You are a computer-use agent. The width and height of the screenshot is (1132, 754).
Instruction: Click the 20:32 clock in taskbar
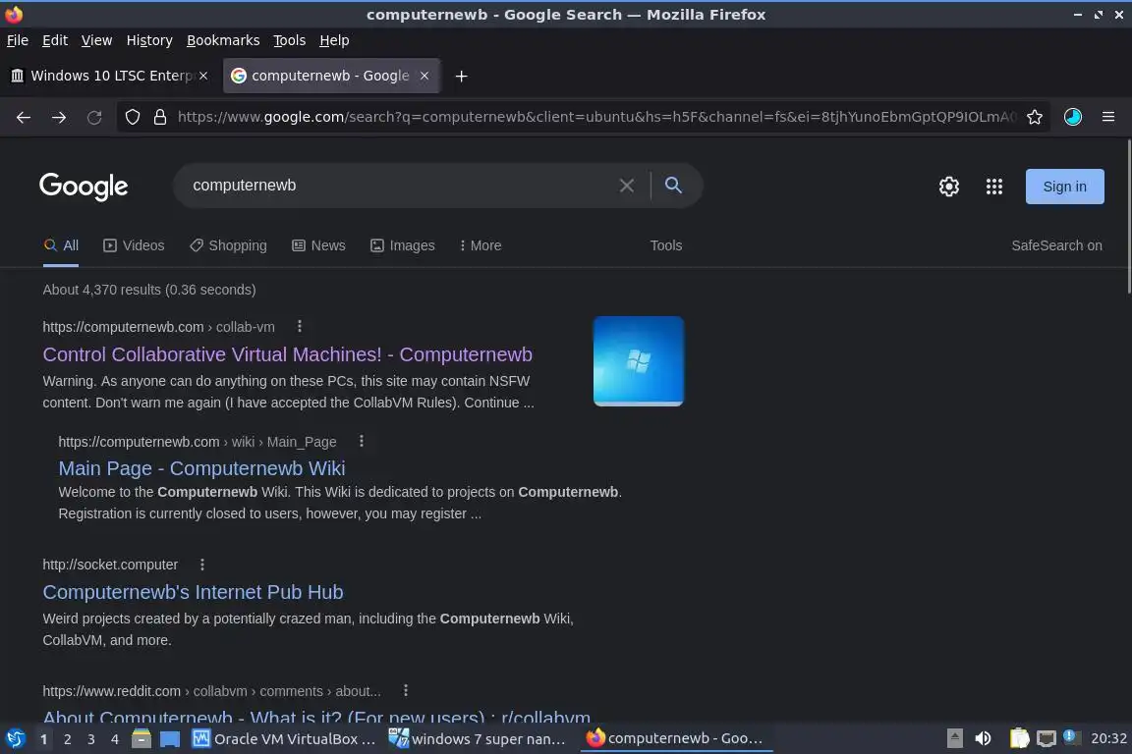1108,738
